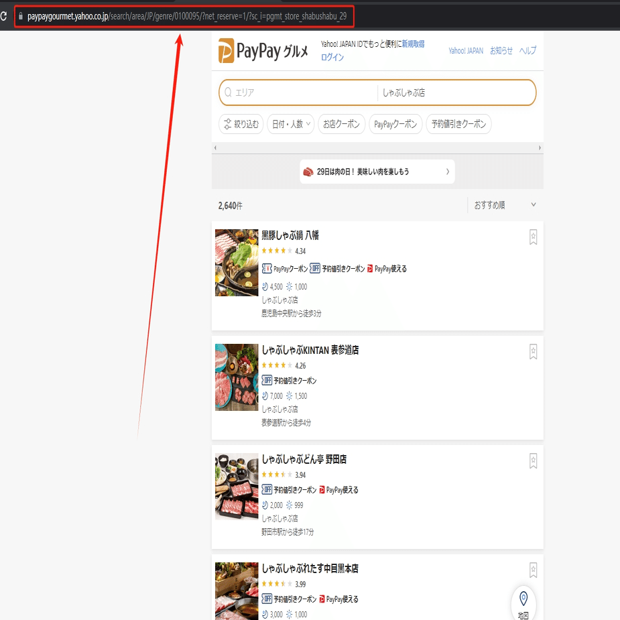Viewport: 620px width, 620px height.
Task: Click the search magnifier icon
Action: [x=228, y=92]
